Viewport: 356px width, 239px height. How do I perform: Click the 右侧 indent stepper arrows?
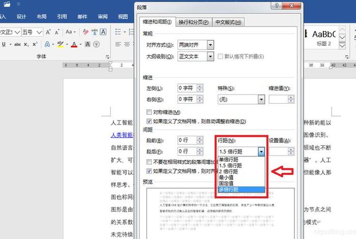click(x=200, y=99)
